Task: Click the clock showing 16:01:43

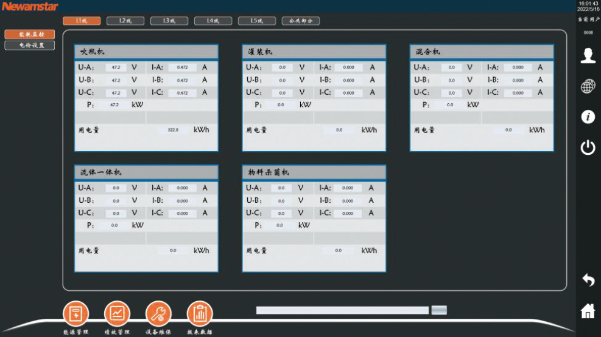Action: point(588,4)
